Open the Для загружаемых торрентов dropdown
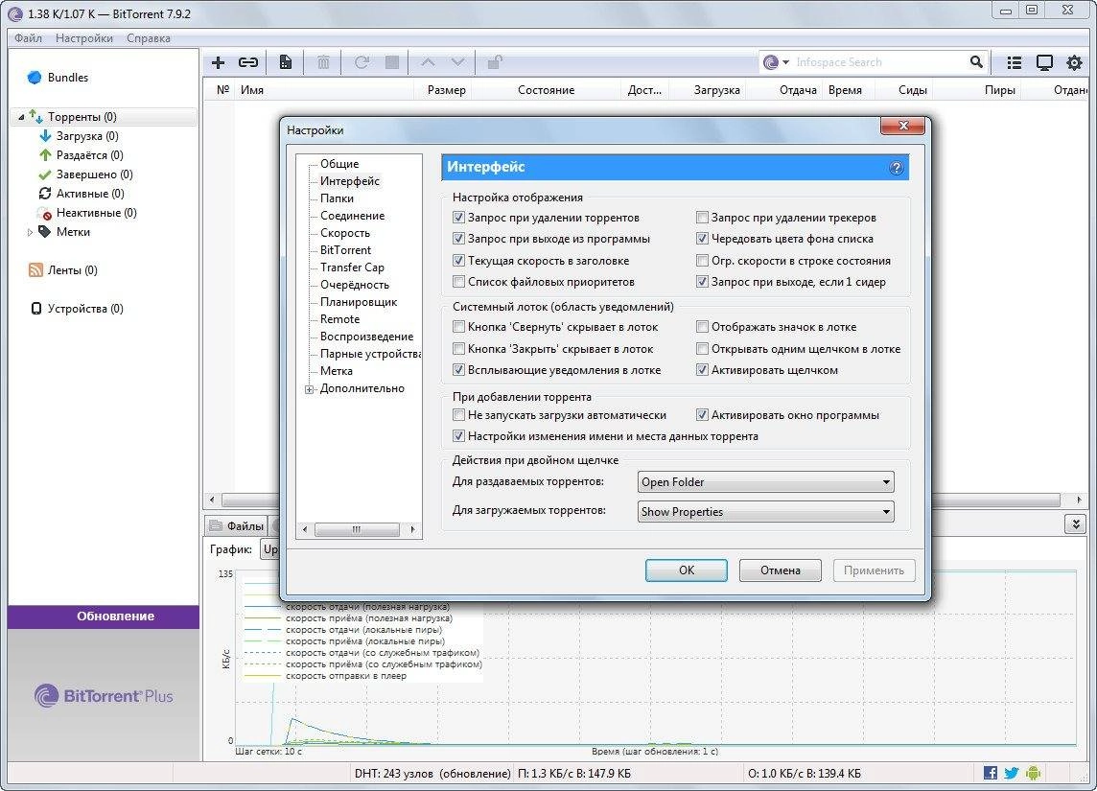1097x791 pixels. [x=765, y=511]
